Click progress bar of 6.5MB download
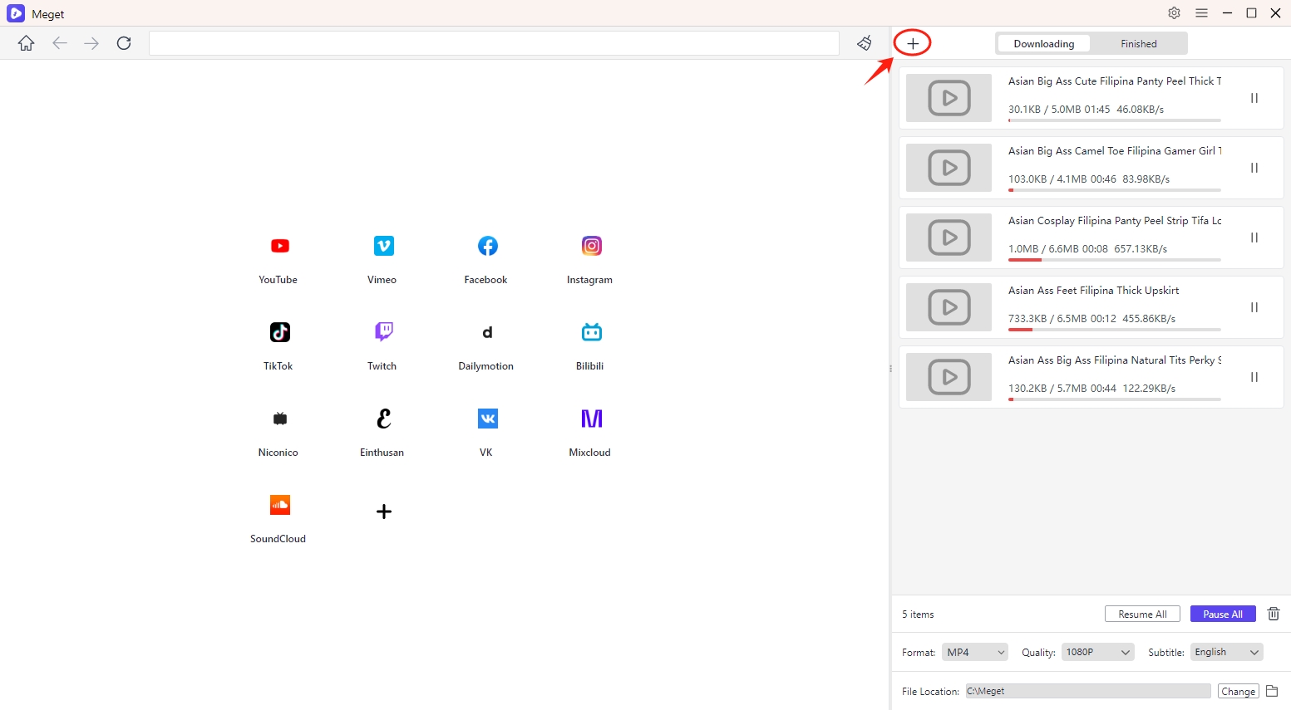 [1115, 330]
